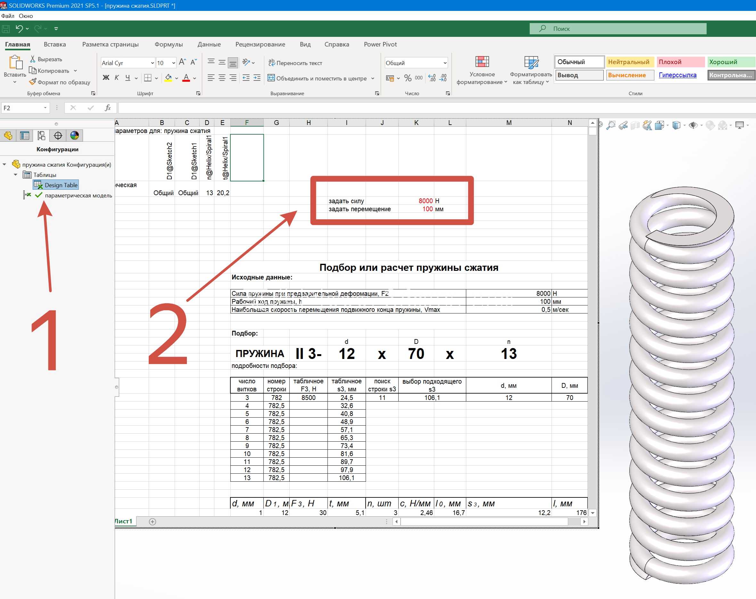Open the ConfigurationManager tab icon
The height and width of the screenshot is (599, 756).
[41, 135]
